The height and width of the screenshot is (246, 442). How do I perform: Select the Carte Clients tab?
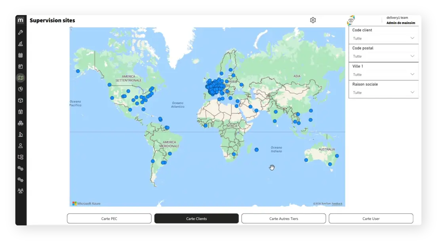point(196,218)
